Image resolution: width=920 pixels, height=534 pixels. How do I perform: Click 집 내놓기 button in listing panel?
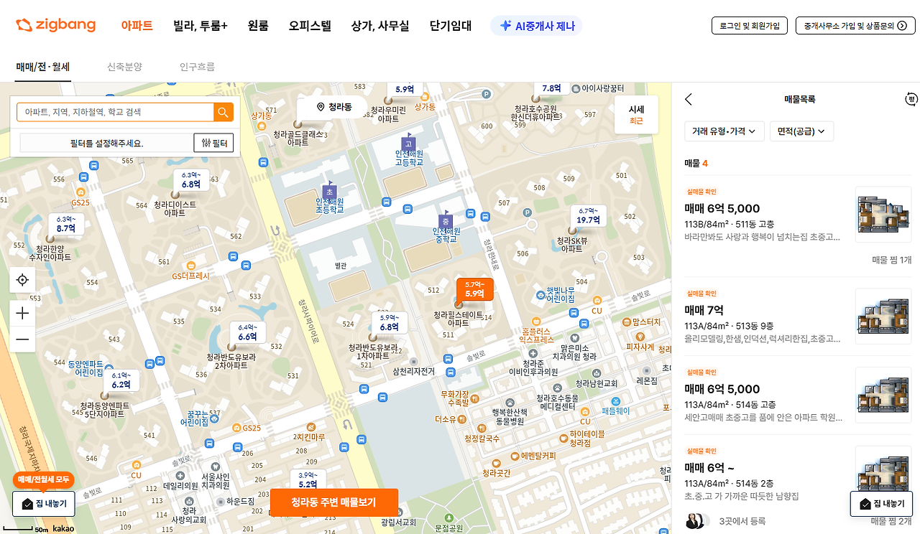point(881,504)
